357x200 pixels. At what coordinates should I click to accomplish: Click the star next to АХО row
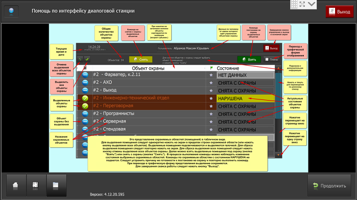pos(211,83)
